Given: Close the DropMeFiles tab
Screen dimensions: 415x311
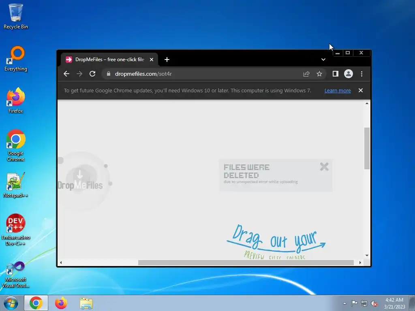Looking at the screenshot, I should tap(152, 60).
